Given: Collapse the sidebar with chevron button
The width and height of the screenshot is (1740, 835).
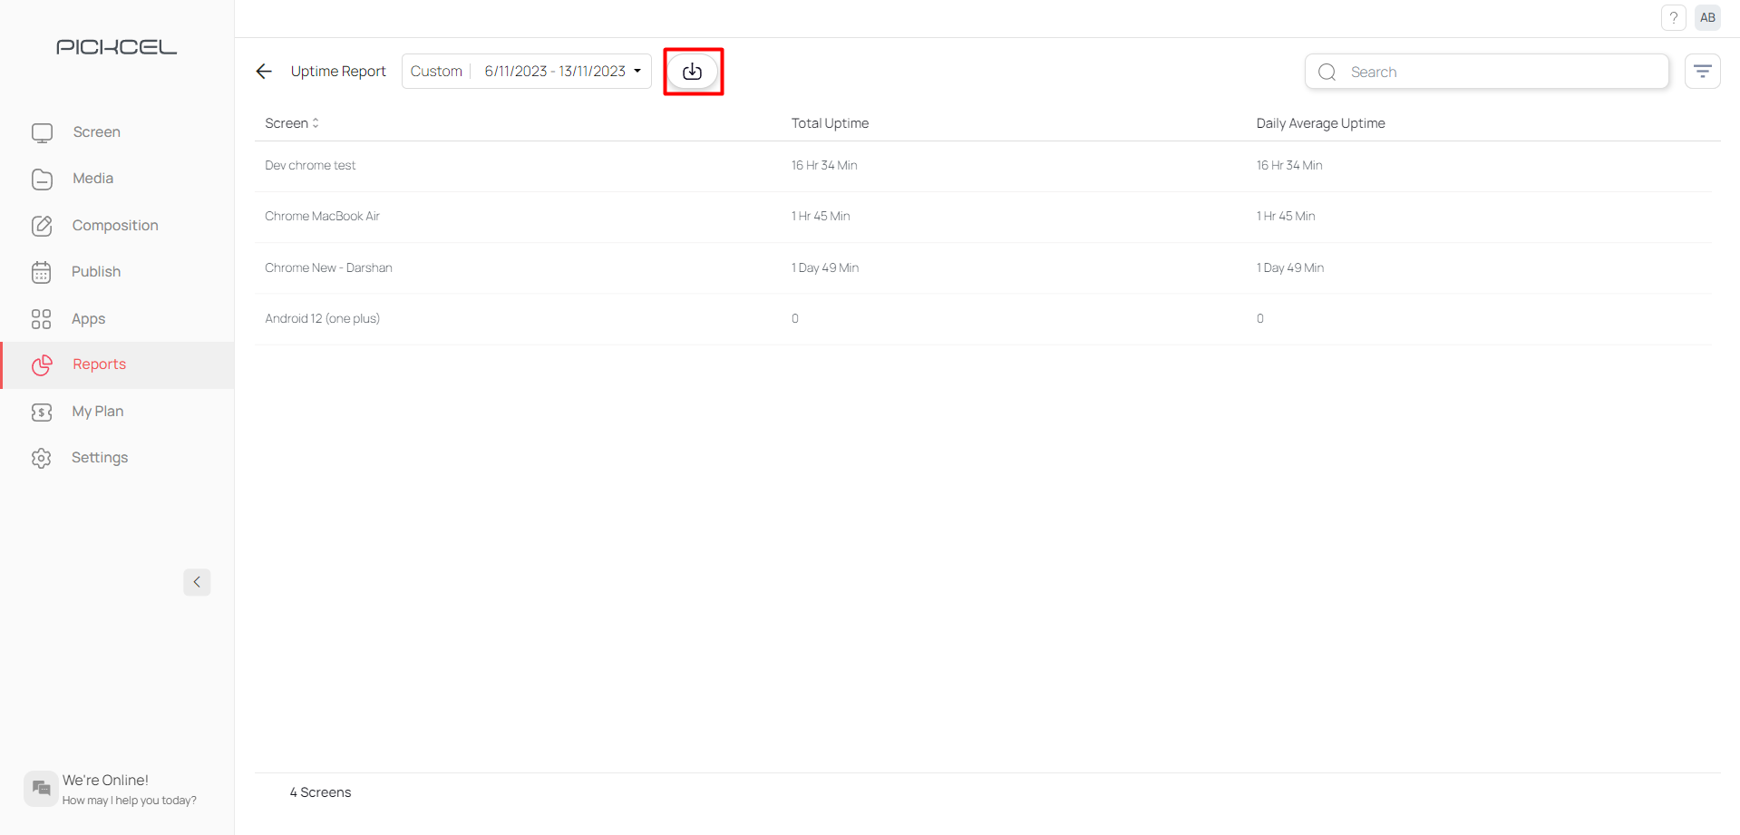Looking at the screenshot, I should point(197,582).
